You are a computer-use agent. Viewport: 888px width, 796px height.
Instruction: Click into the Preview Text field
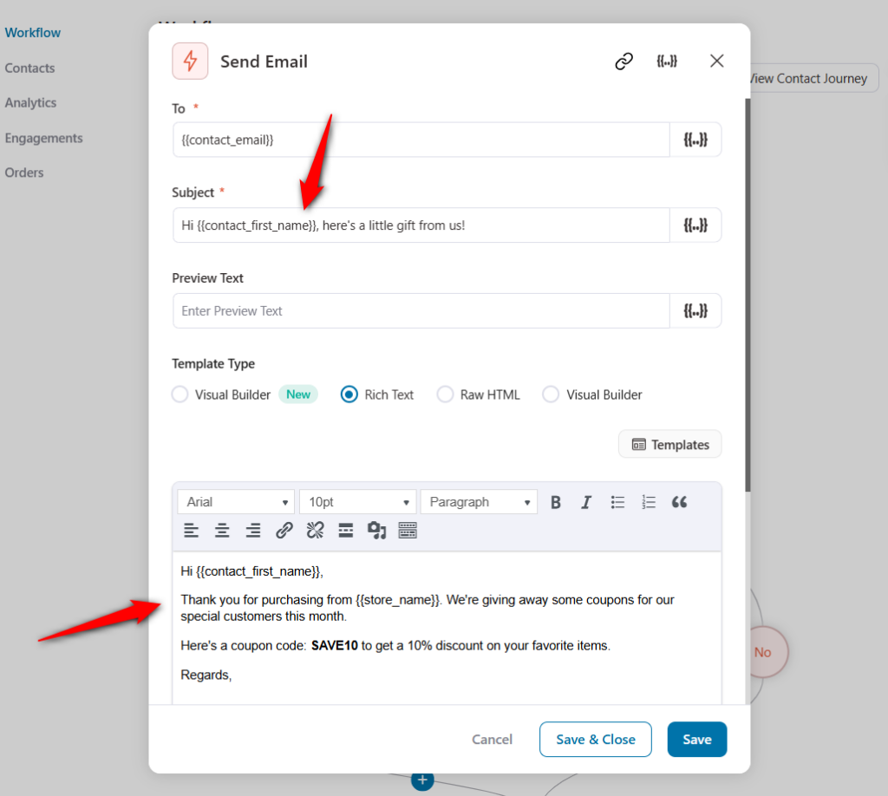(421, 310)
